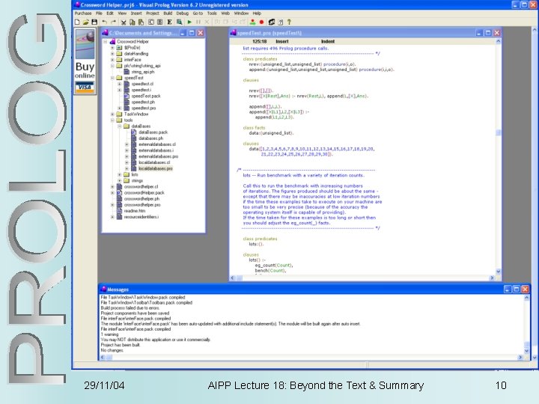The image size is (539, 404).
Task: Click the boxed B build icon
Action: (160, 22)
